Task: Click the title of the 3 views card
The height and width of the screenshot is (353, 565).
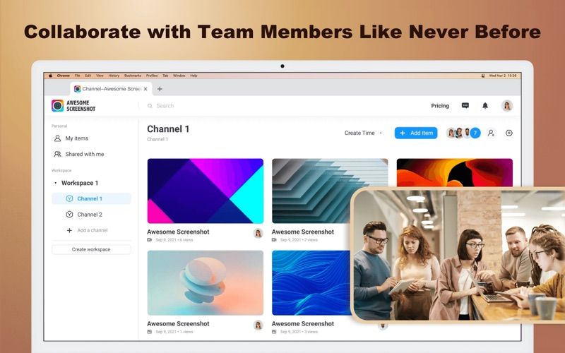Action: click(x=303, y=324)
